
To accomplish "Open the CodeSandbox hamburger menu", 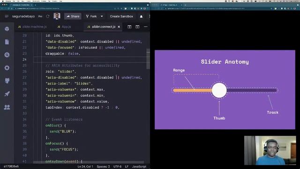I will pyautogui.click(x=7, y=16).
